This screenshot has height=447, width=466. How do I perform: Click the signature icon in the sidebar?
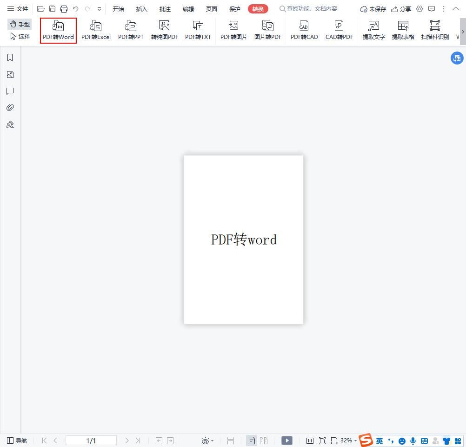point(10,124)
